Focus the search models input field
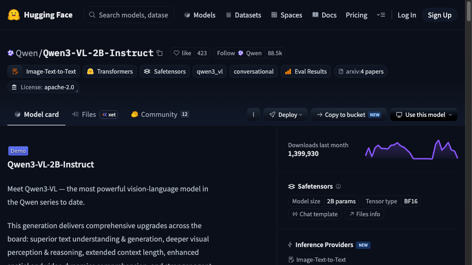The height and width of the screenshot is (265, 472). coord(129,15)
